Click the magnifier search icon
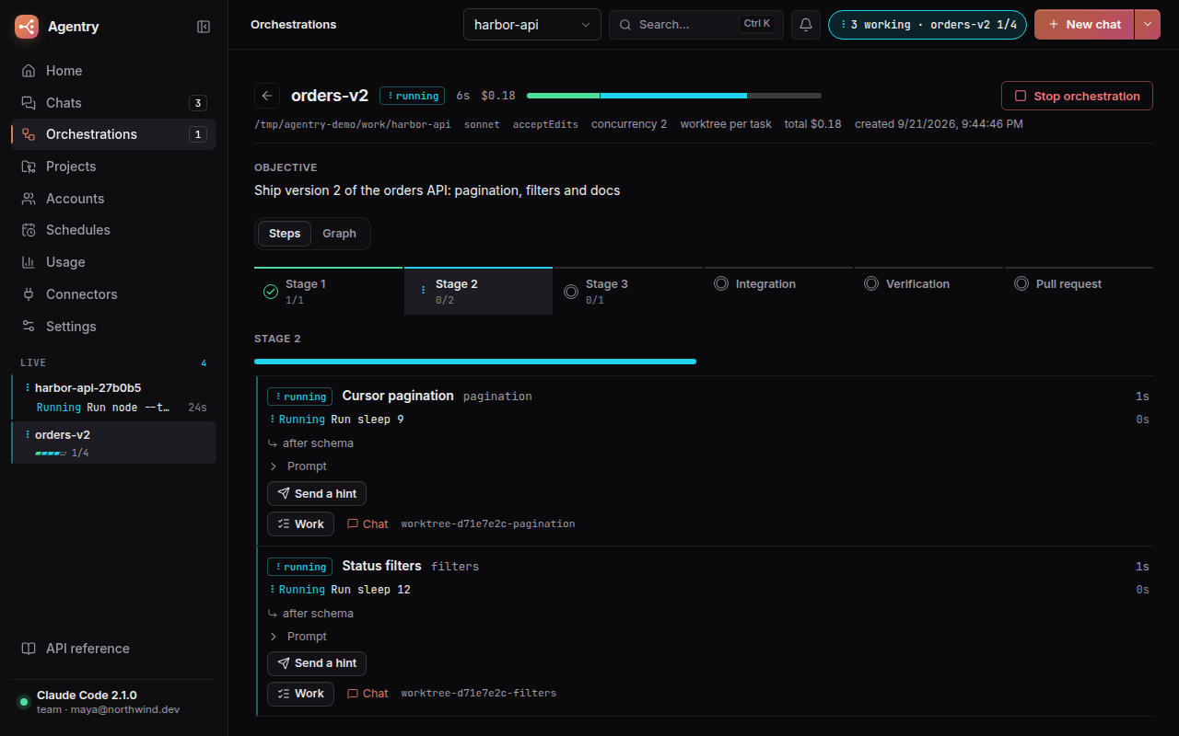Viewport: 1179px width, 736px height. [626, 25]
